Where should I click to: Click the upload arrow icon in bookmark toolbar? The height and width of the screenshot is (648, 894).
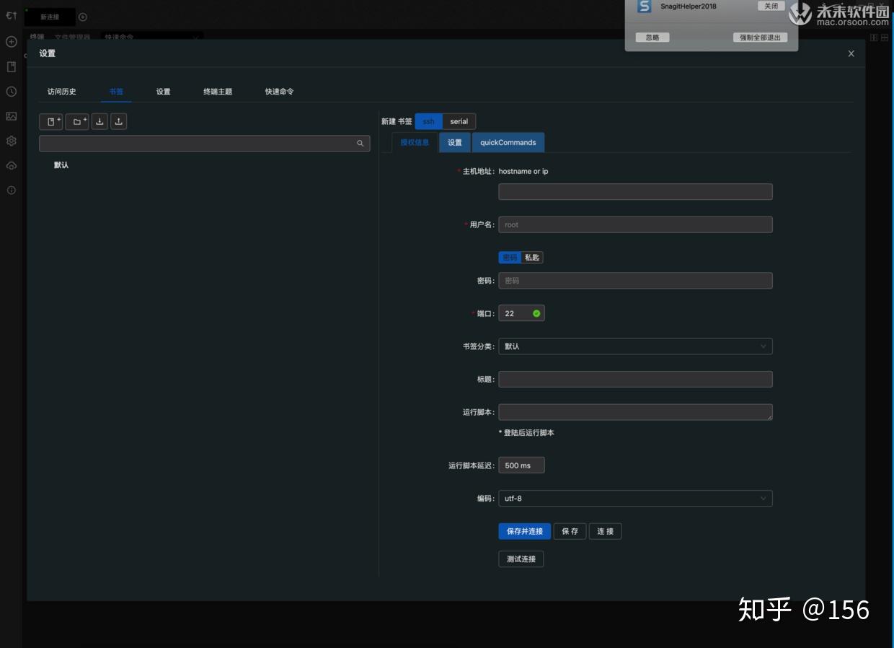pos(119,121)
